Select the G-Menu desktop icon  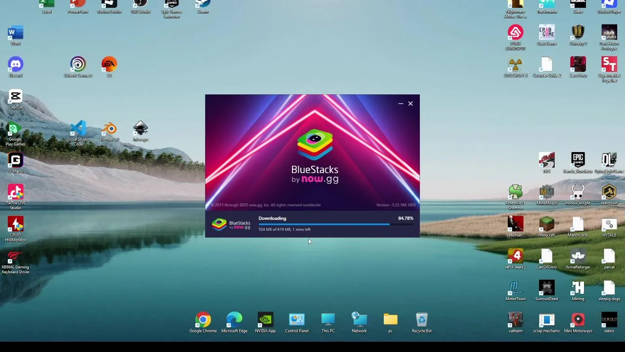coord(16,163)
